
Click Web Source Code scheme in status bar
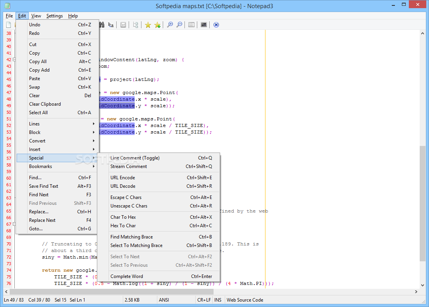[245, 300]
